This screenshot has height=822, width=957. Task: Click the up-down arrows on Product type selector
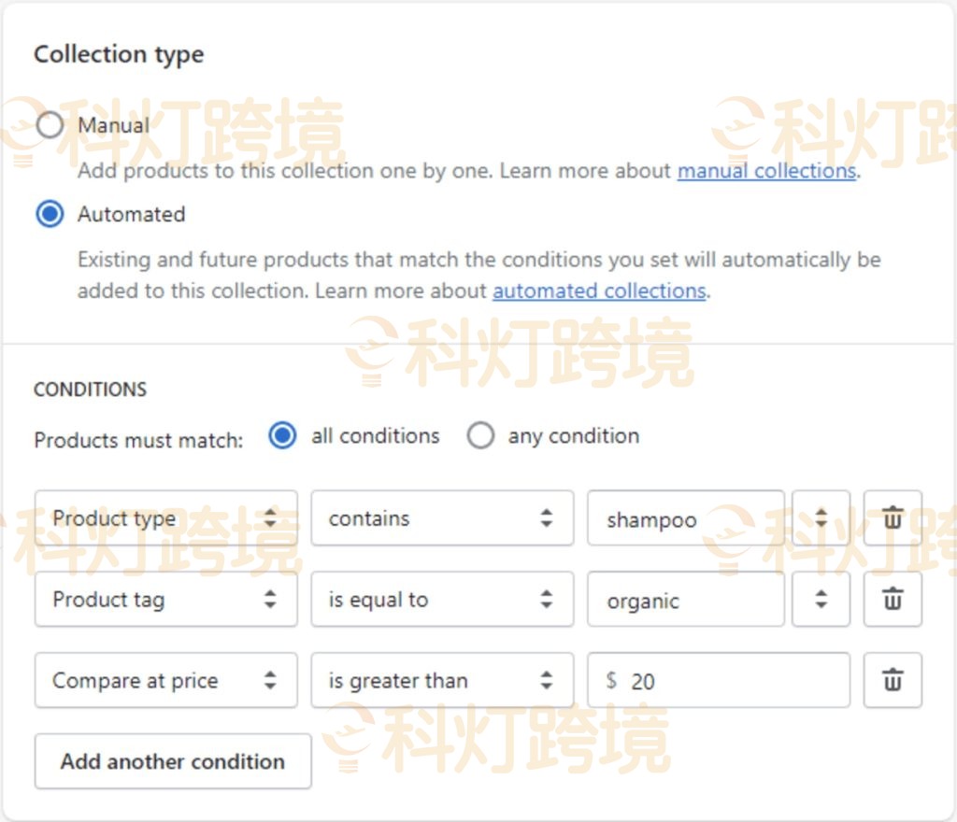pos(272,517)
